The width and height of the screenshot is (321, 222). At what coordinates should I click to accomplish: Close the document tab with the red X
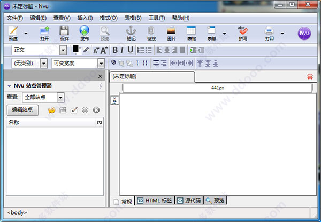click(x=310, y=77)
